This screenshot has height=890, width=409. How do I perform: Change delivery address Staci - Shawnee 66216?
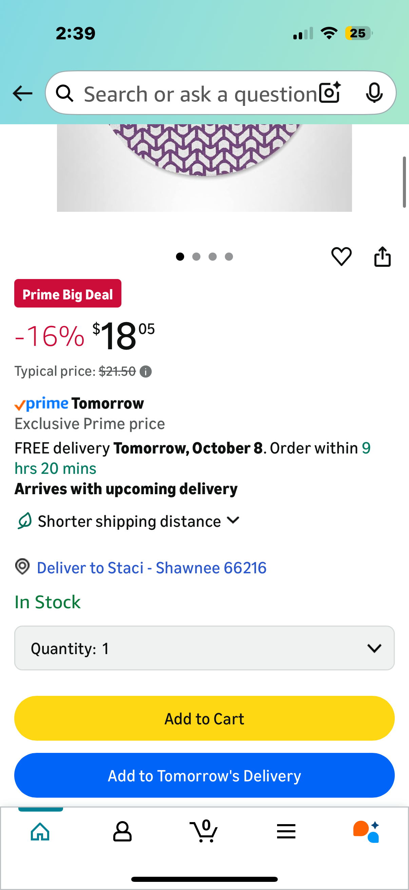[x=152, y=568]
